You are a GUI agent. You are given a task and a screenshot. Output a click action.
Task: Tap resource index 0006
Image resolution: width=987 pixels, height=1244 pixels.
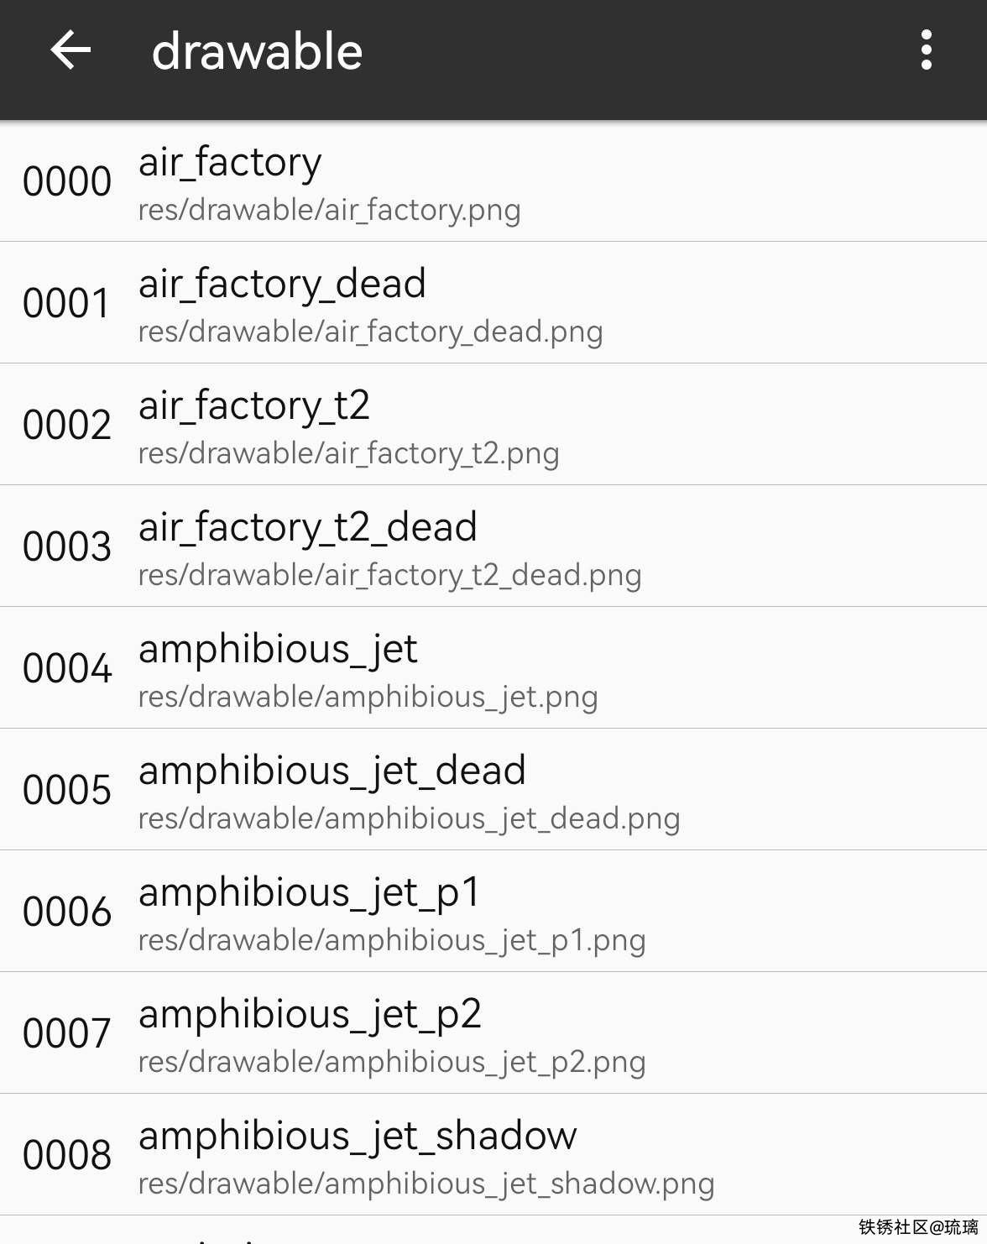(x=67, y=912)
